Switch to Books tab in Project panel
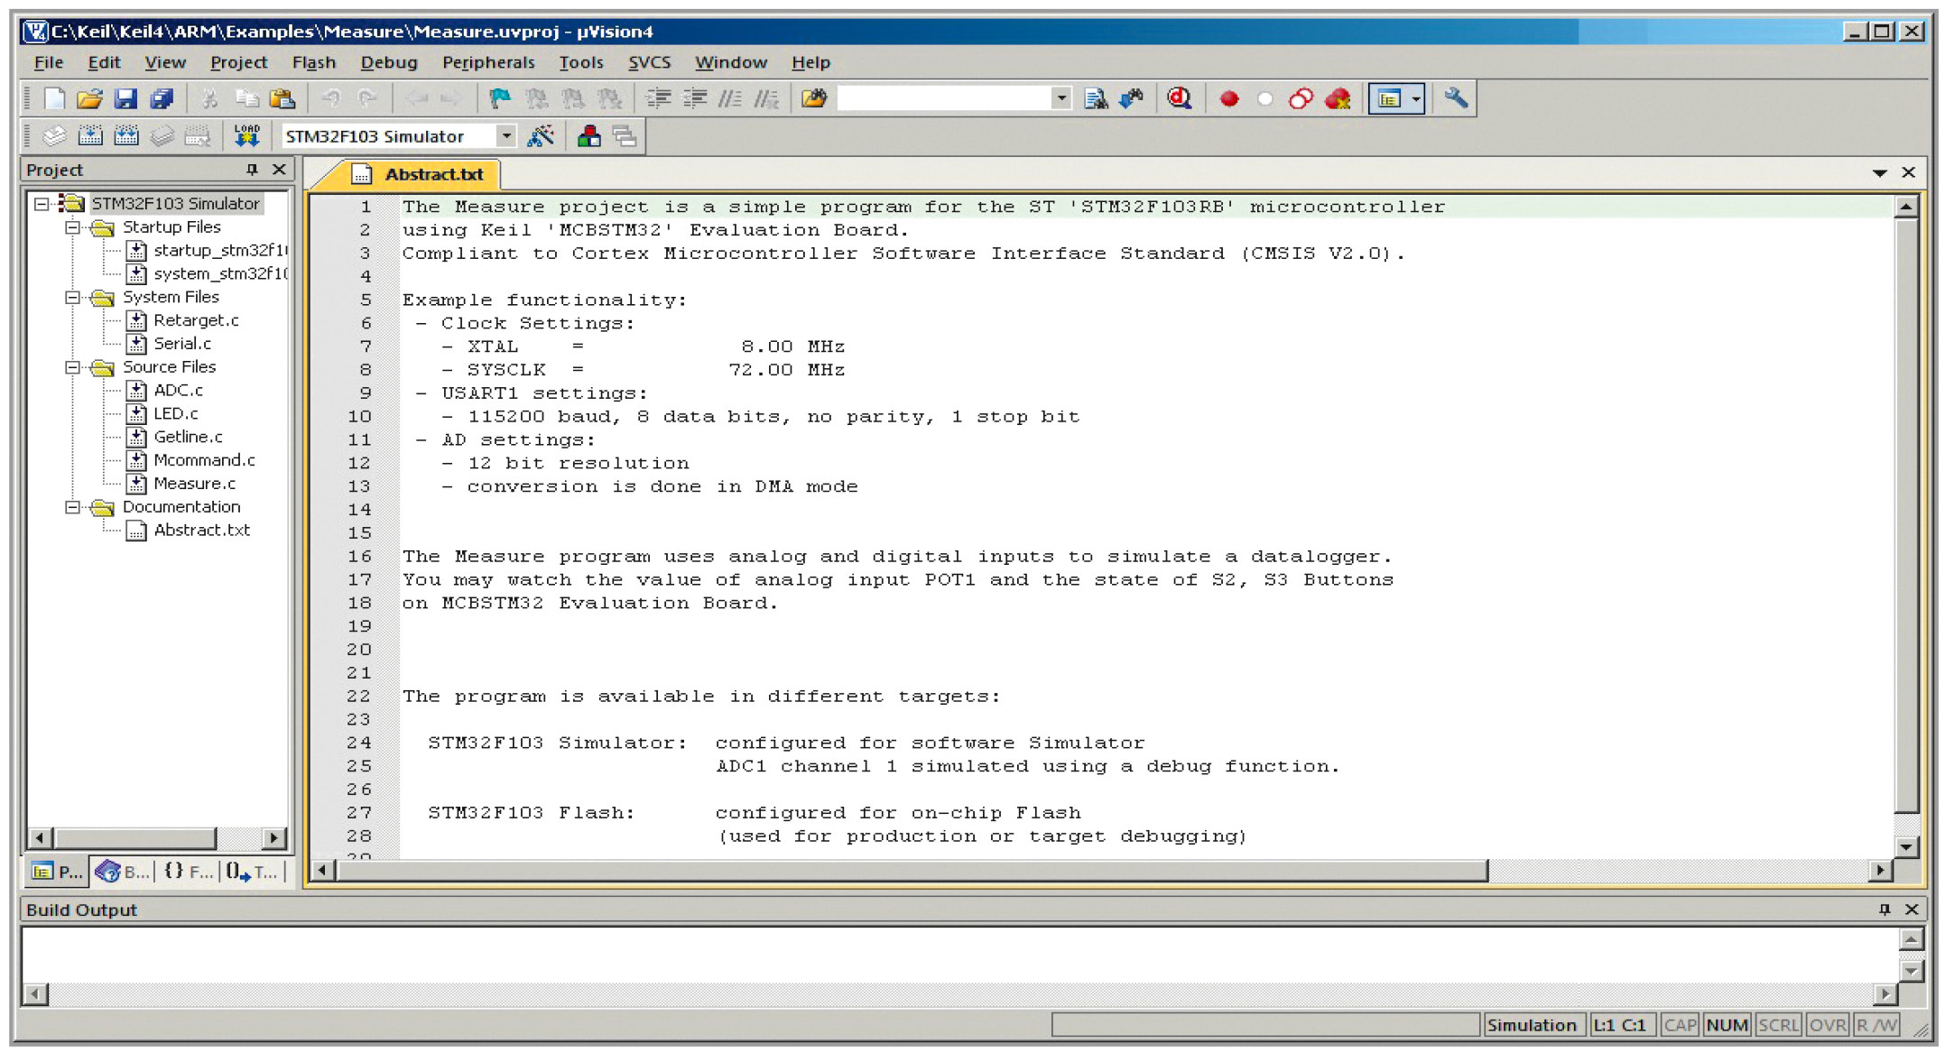This screenshot has width=1945, height=1053. (123, 872)
